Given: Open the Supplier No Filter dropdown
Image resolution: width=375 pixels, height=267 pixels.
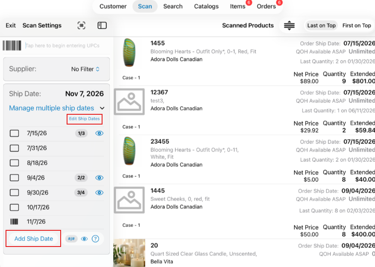Looking at the screenshot, I should [85, 69].
